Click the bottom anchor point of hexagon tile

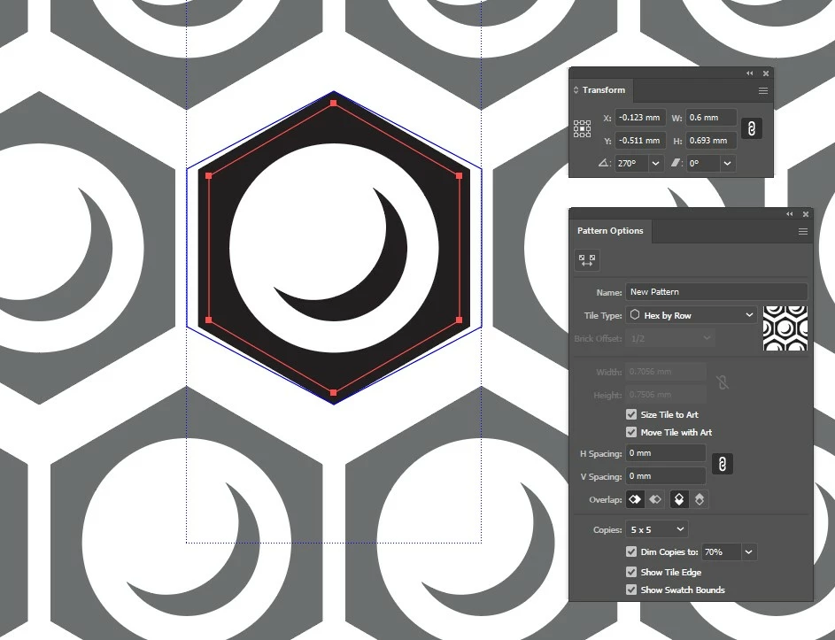[333, 393]
